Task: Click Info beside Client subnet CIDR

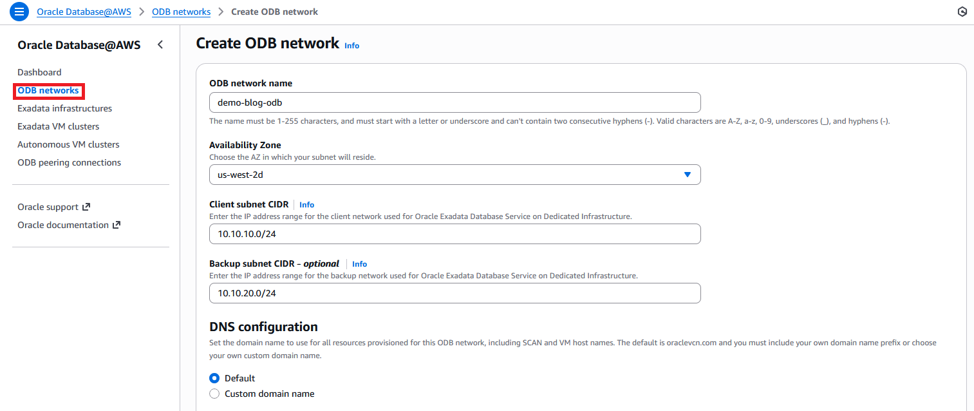Action: tap(306, 205)
